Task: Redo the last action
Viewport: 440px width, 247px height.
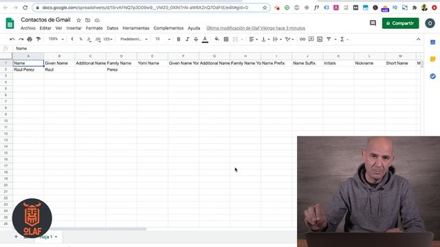Action: tap(21, 39)
